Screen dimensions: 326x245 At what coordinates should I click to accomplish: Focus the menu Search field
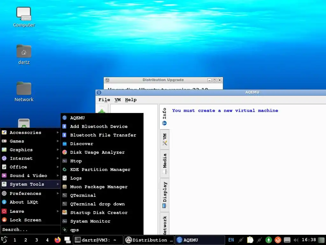tap(30, 230)
